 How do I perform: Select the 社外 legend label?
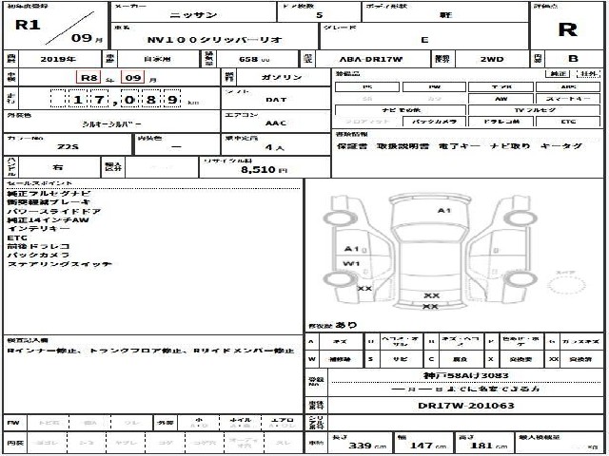coord(589,73)
